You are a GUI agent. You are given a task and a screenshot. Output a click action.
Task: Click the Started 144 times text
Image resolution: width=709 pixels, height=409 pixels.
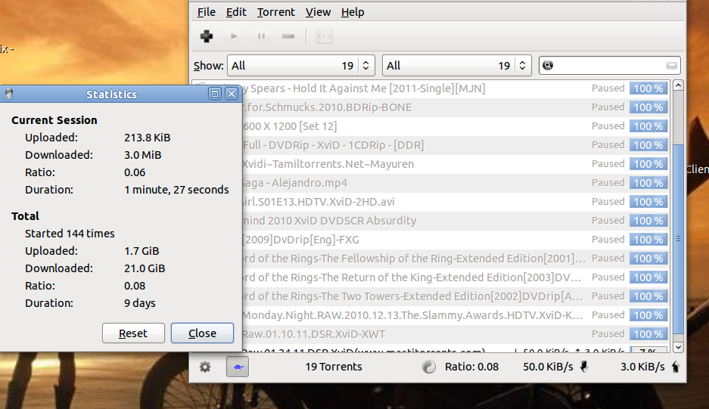70,234
